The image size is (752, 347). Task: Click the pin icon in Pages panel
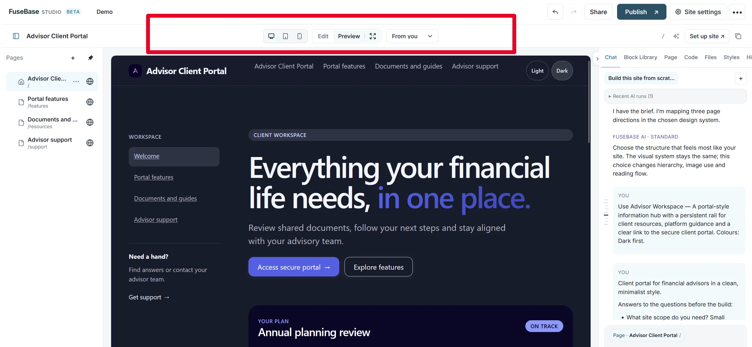91,58
